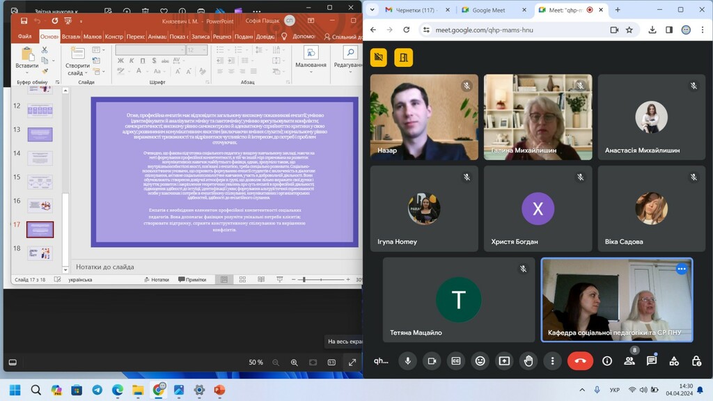713x401 pixels.
Task: Toggle closed captions in Meet
Action: (x=456, y=361)
